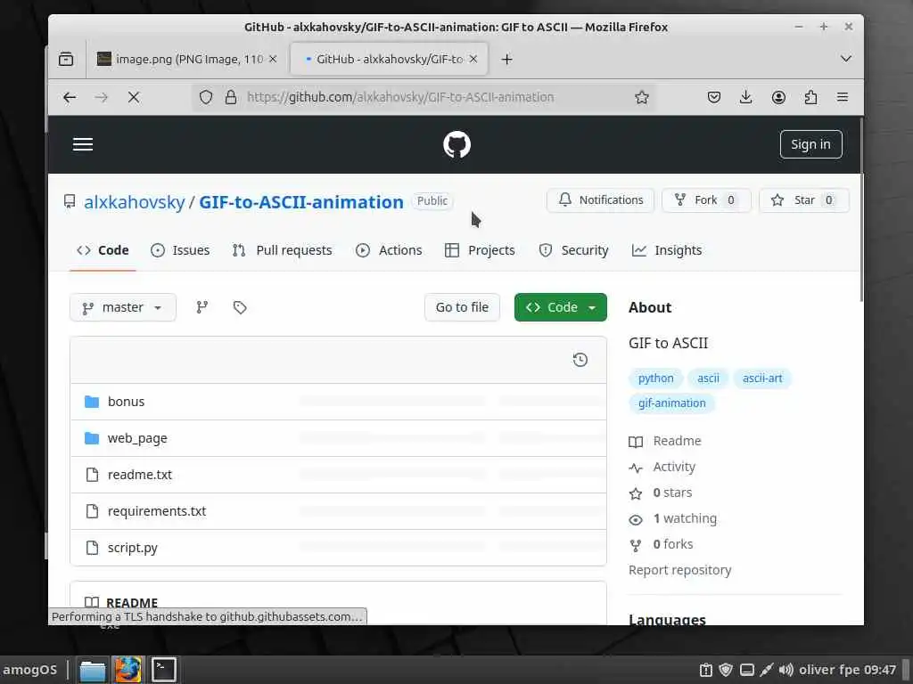The height and width of the screenshot is (684, 913).
Task: Open a new tab with the plus button
Action: click(x=506, y=59)
